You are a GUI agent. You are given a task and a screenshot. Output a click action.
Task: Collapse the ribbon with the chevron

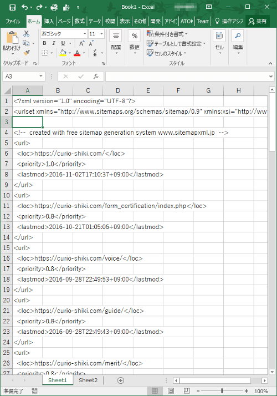click(x=270, y=63)
